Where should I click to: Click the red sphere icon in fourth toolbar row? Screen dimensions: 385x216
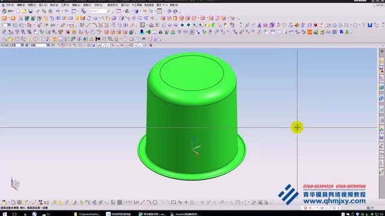pyautogui.click(x=68, y=32)
